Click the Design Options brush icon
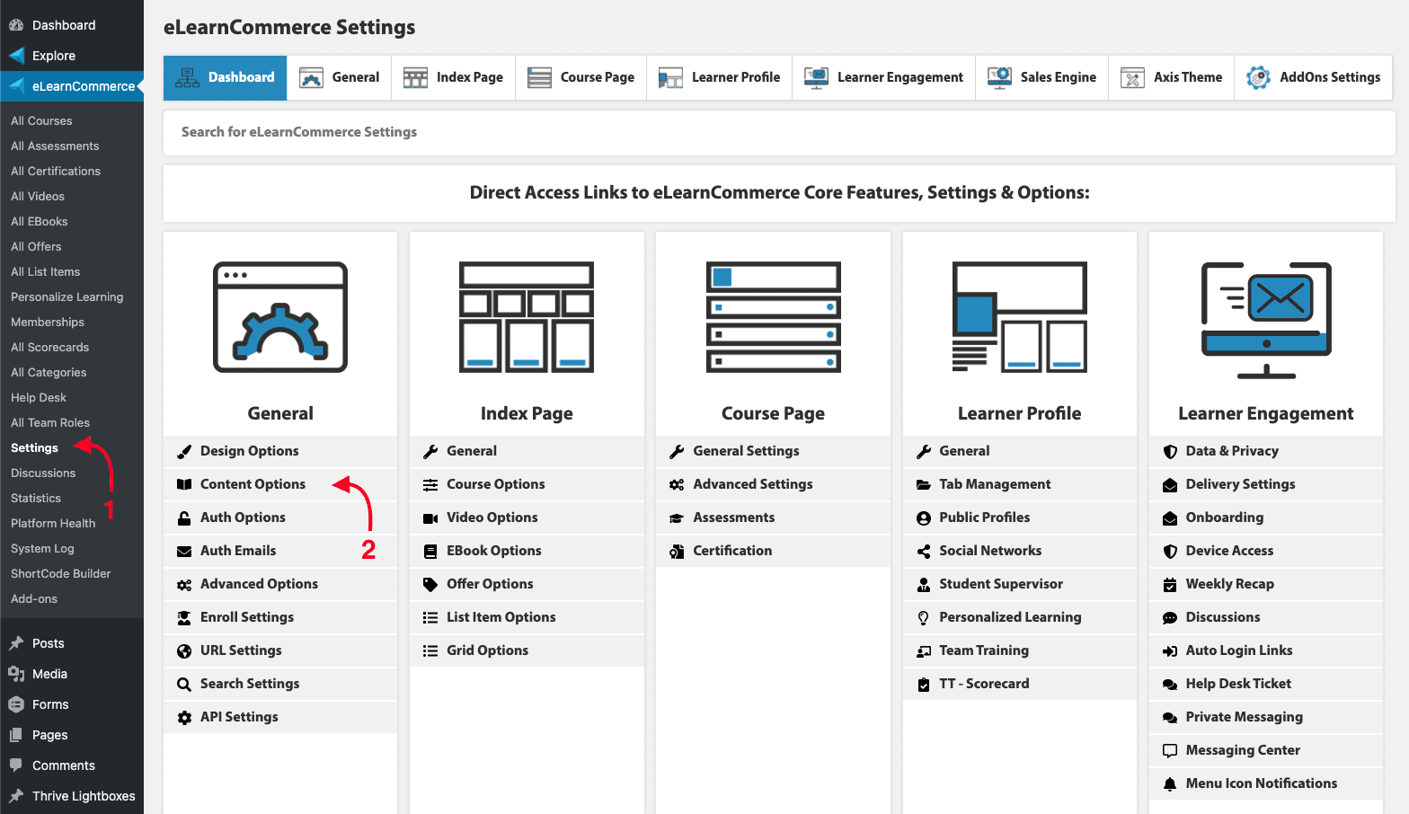The width and height of the screenshot is (1409, 814). click(x=184, y=452)
